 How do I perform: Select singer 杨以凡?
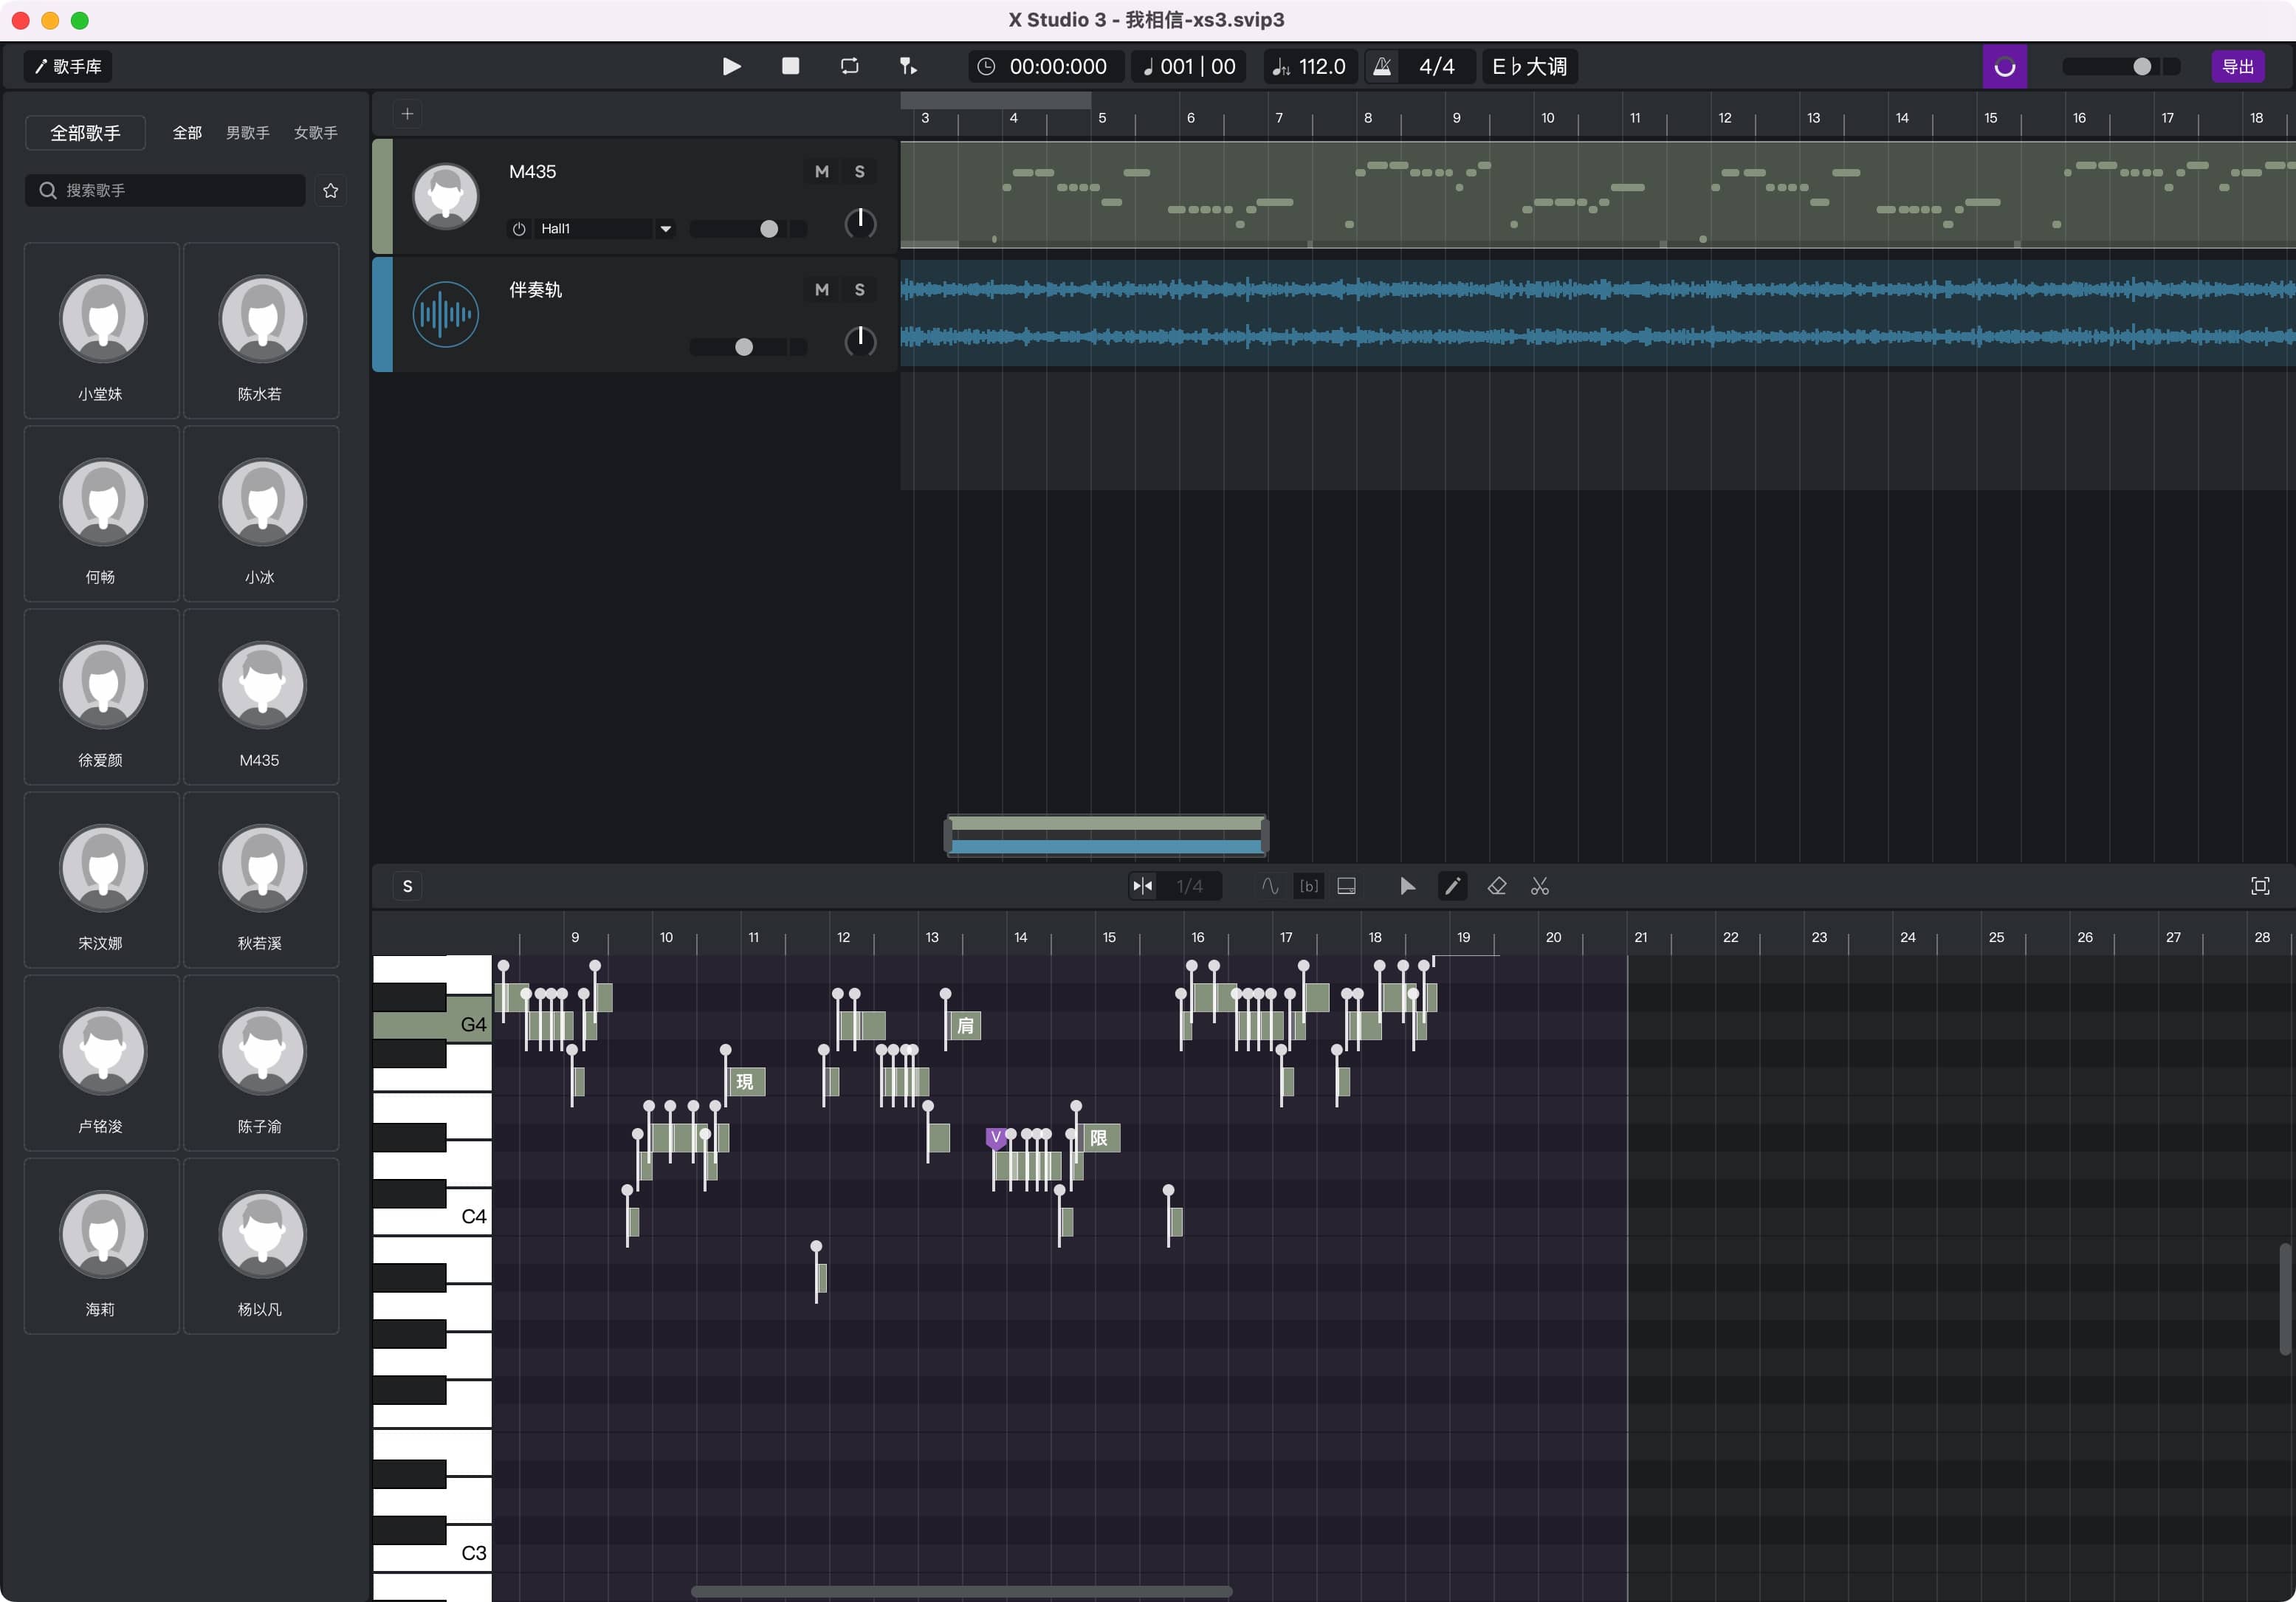261,1246
